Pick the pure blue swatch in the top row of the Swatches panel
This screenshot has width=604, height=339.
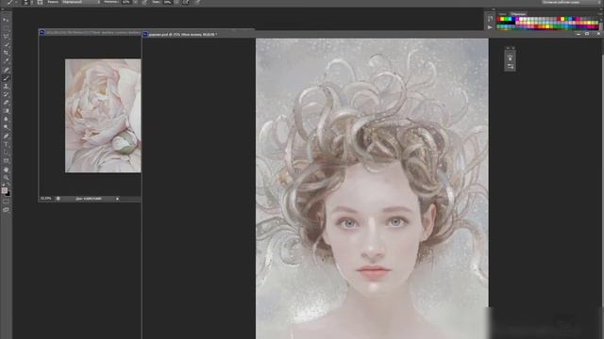[x=513, y=19]
